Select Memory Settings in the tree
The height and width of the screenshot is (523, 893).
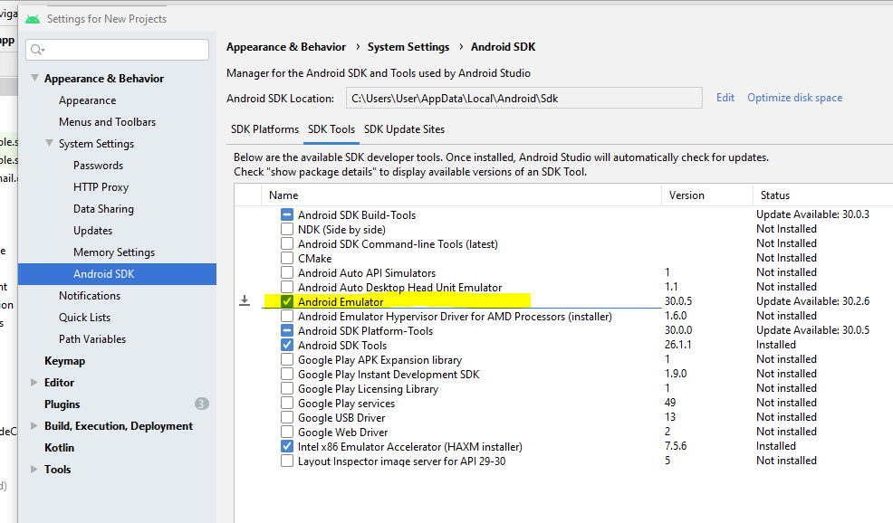click(x=114, y=252)
